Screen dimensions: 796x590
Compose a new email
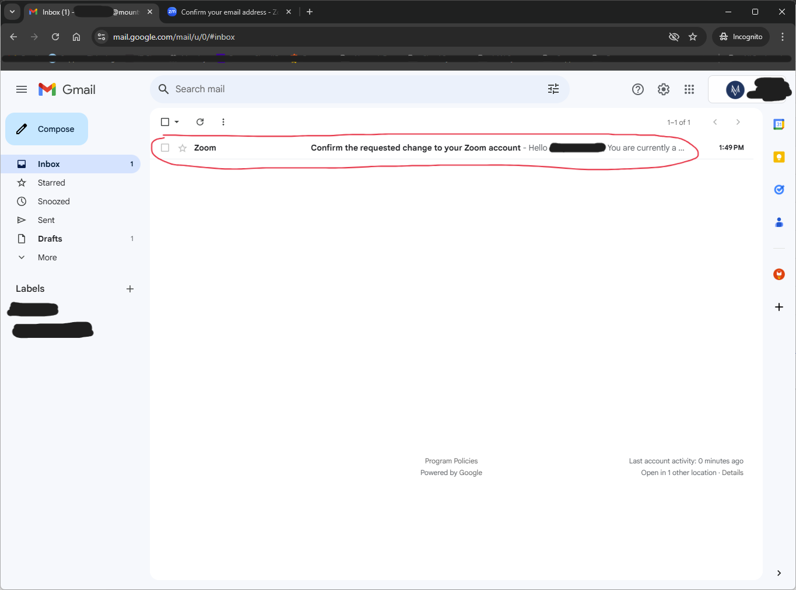(47, 129)
